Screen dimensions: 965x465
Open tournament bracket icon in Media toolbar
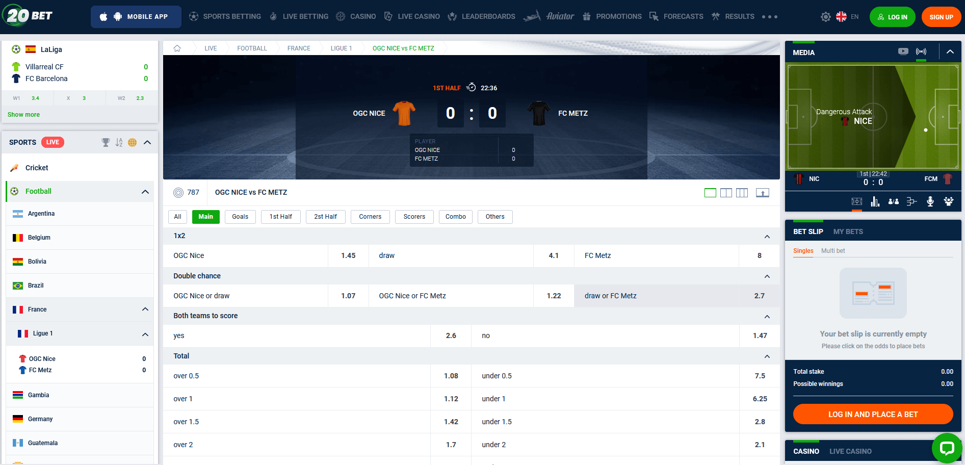pyautogui.click(x=912, y=201)
